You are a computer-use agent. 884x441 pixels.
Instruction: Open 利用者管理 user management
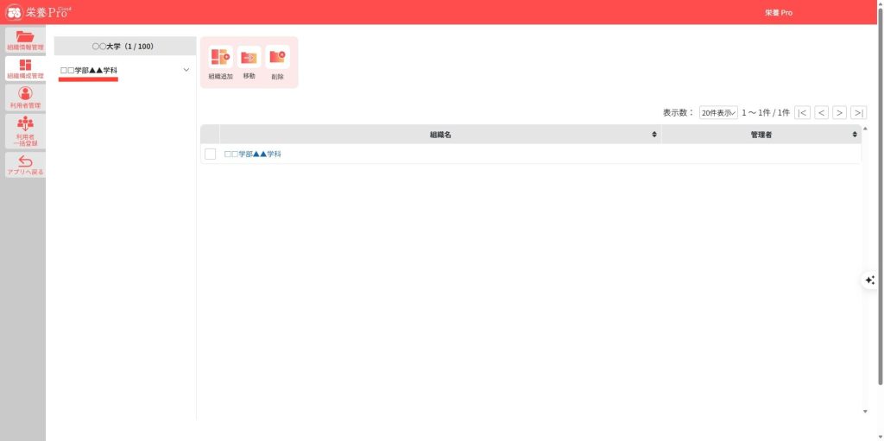[25, 97]
